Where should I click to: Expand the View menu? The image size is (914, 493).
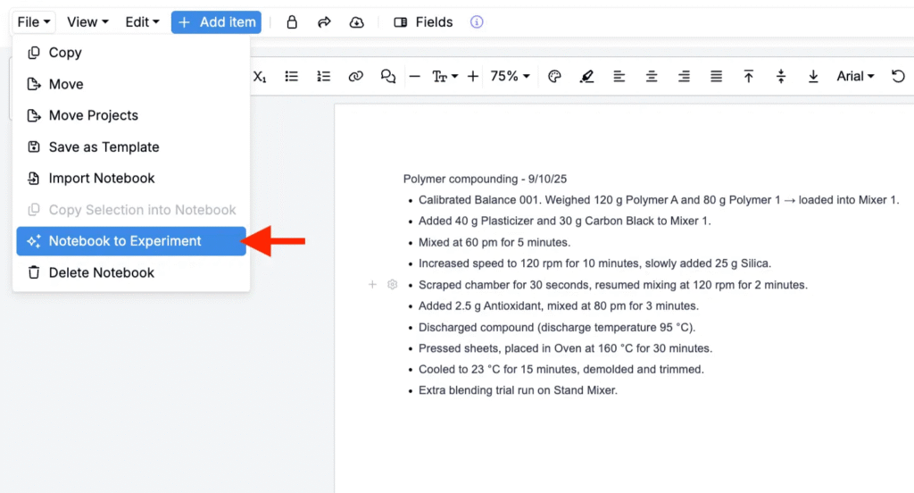coord(87,22)
